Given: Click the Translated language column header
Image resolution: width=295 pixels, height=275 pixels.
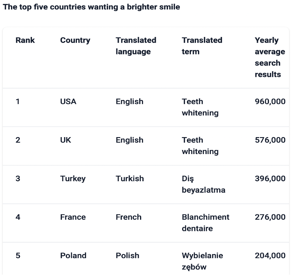Looking at the screenshot, I should [136, 46].
